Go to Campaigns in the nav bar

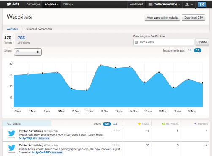pyautogui.click(x=33, y=4)
